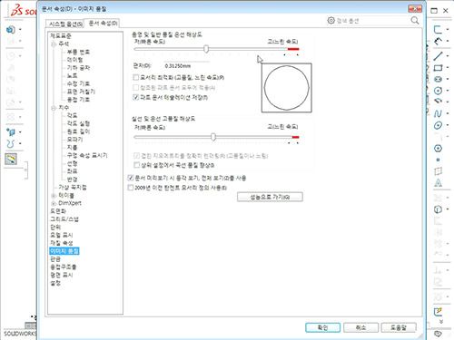Select the Spline sketch tool
Viewport: 454px width, 340px height.
438,113
